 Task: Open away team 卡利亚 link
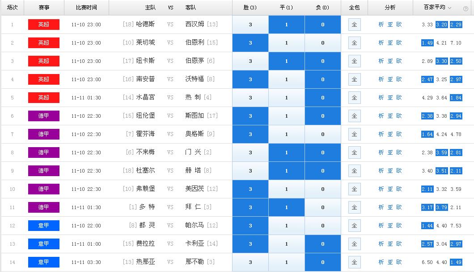(195, 244)
